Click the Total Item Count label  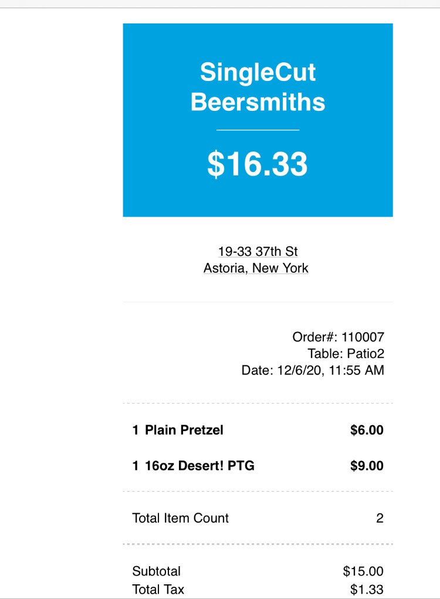click(x=181, y=518)
